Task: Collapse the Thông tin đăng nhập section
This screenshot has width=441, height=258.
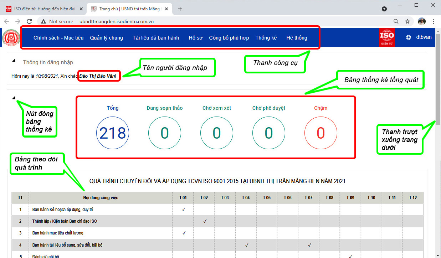Action: 14,61
